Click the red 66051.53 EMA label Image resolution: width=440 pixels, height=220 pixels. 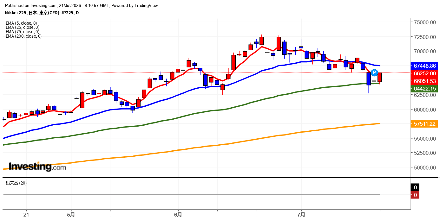tap(424, 81)
